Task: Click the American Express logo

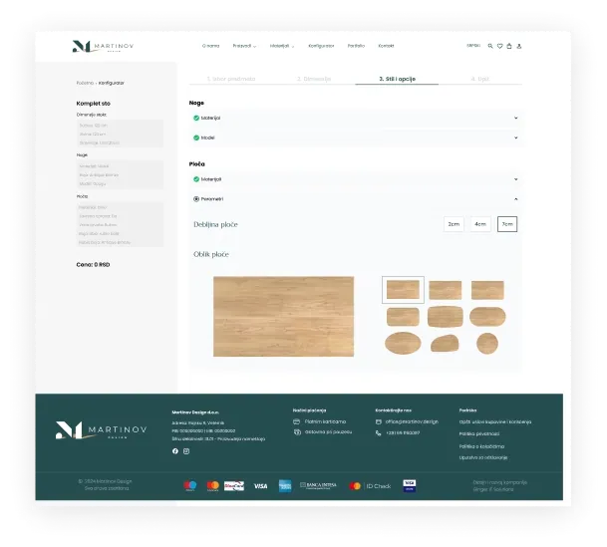Action: point(285,485)
